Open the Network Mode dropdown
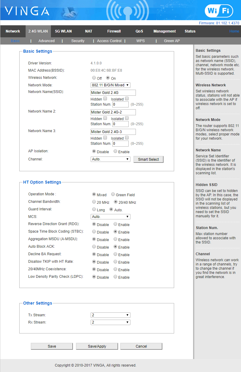Viewport: 241px width, 372px height. click(110, 85)
